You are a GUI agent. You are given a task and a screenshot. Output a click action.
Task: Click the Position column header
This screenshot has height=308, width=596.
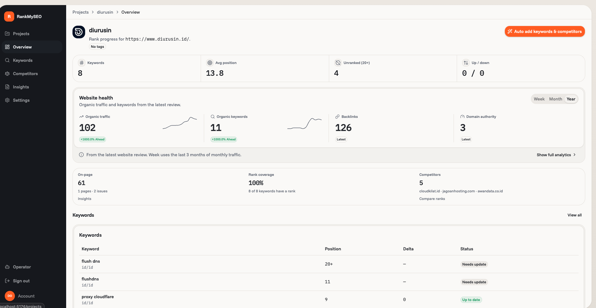333,249
